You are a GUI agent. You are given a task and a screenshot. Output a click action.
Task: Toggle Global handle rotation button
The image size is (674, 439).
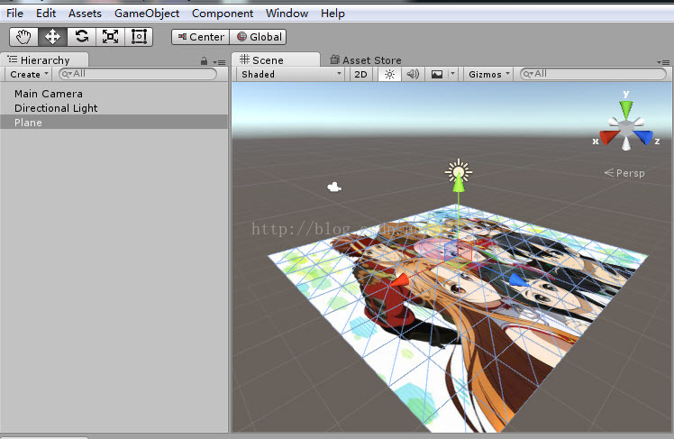coord(258,37)
